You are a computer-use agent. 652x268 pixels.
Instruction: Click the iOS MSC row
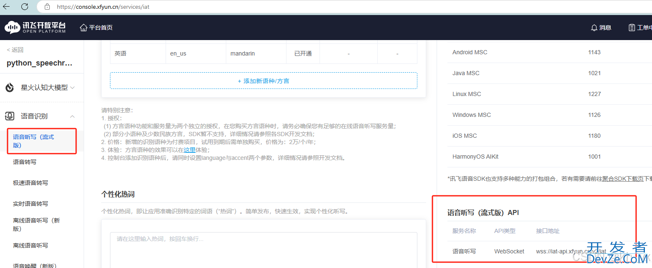(x=550, y=136)
